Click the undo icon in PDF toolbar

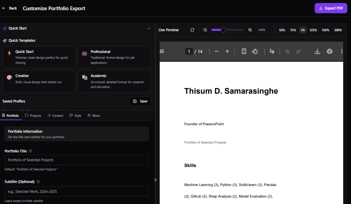287,52
